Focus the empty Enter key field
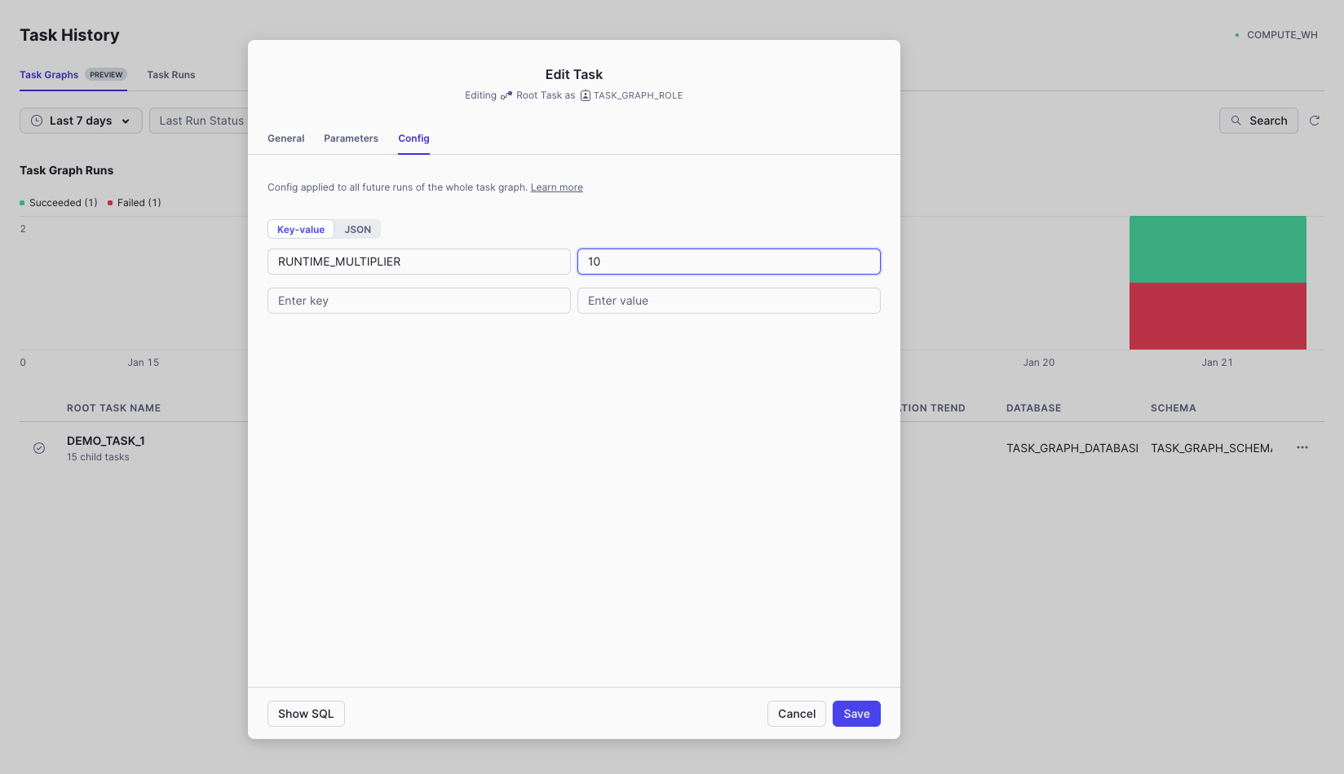Viewport: 1344px width, 774px height. (x=418, y=301)
